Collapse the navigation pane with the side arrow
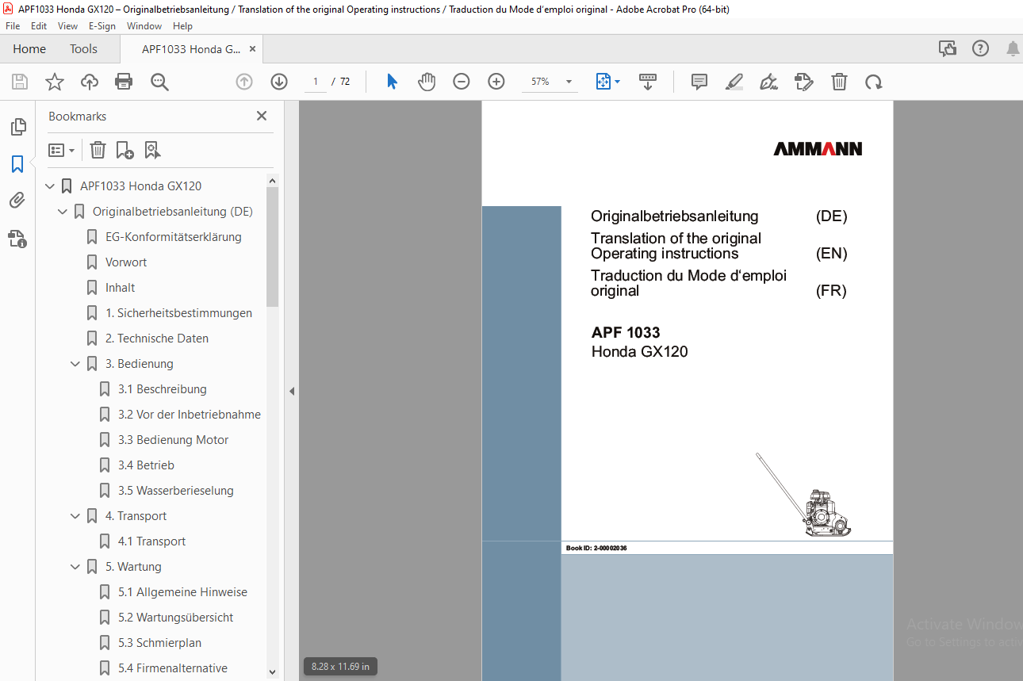The image size is (1023, 681). click(x=292, y=391)
